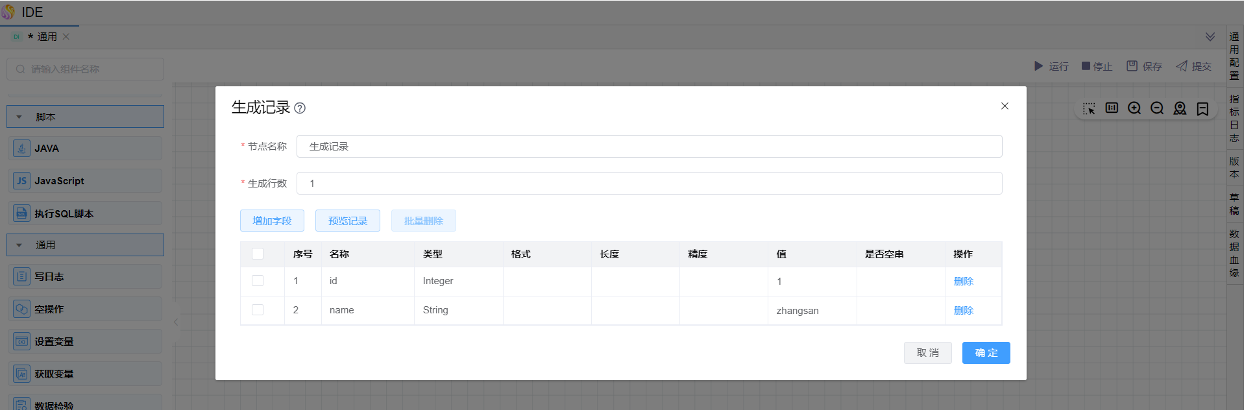The height and width of the screenshot is (410, 1244).
Task: Click the 增加字段 button
Action: tap(273, 221)
